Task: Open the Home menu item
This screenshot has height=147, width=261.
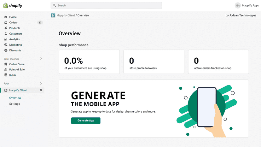Action: 13,17
